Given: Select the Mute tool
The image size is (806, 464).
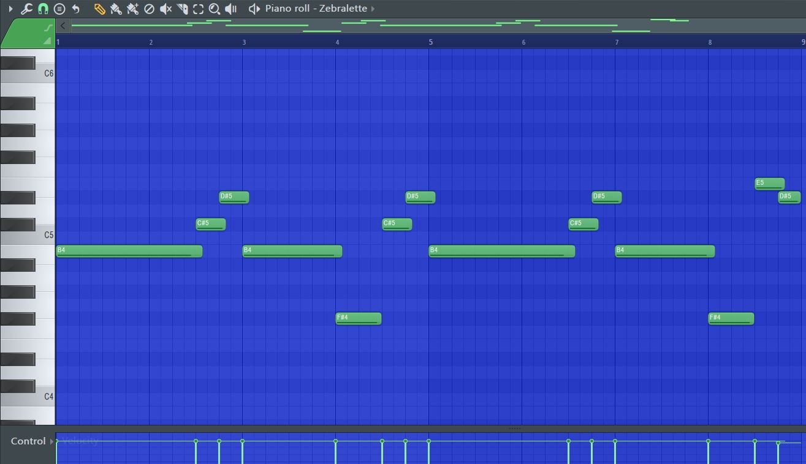Looking at the screenshot, I should coord(165,9).
